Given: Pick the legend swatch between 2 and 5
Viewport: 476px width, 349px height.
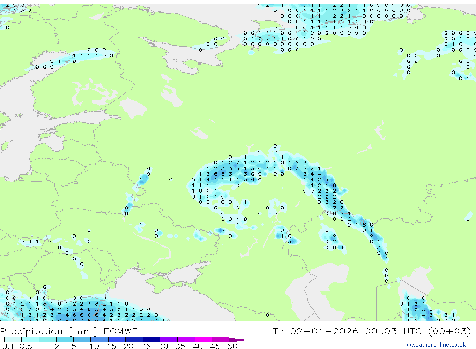Looking at the screenshot, I should tap(65, 339).
